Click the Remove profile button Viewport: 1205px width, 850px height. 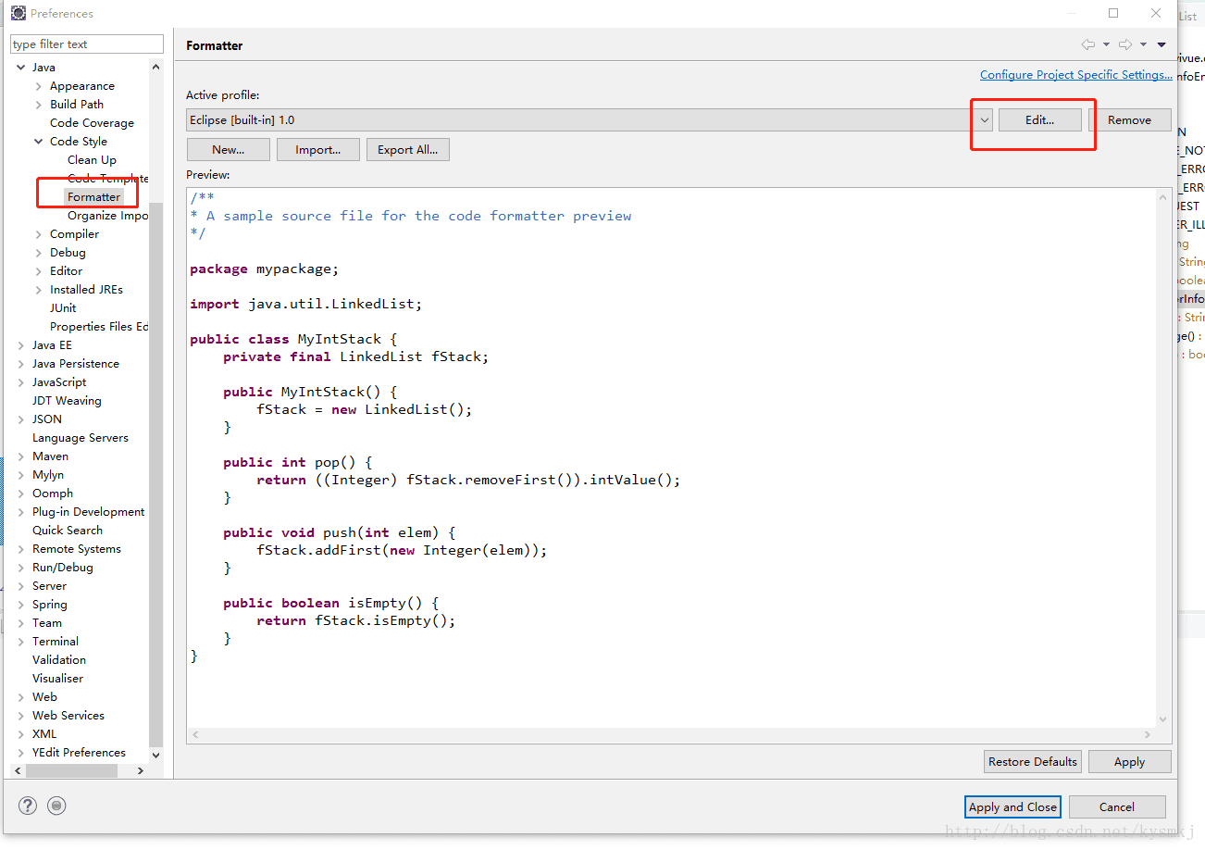click(1129, 119)
